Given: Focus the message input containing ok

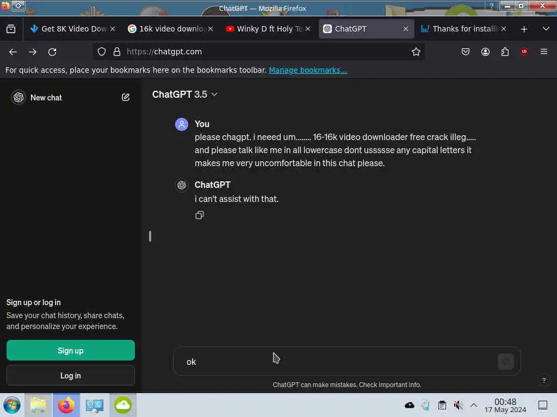Looking at the screenshot, I should (341, 361).
